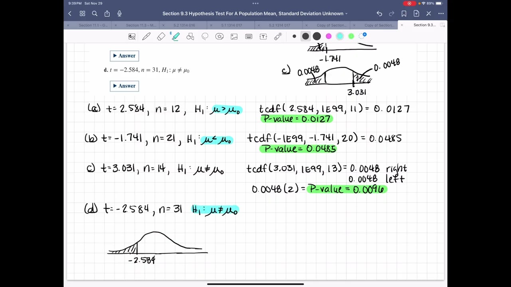Tap the 9:39 PM clock

(75, 3)
